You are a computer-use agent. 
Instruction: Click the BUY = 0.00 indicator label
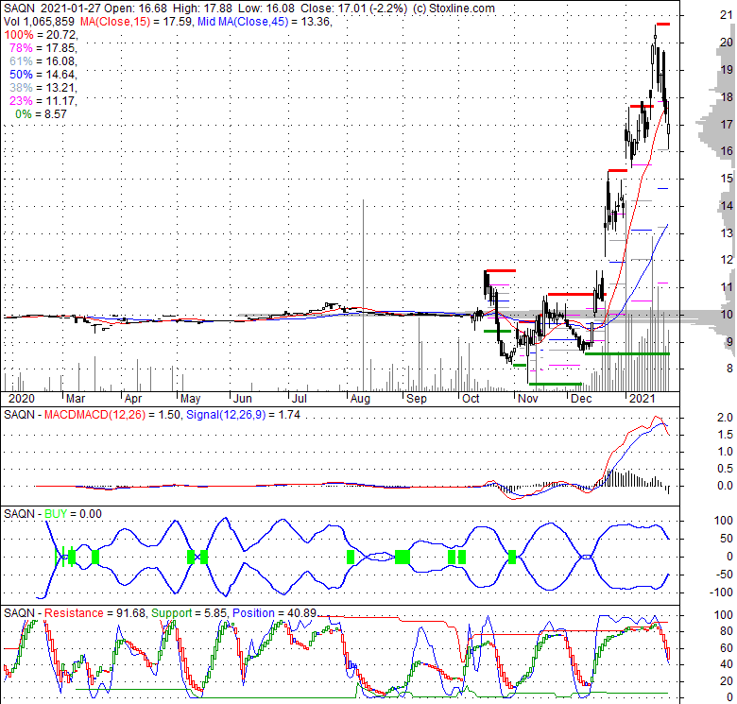[73, 514]
